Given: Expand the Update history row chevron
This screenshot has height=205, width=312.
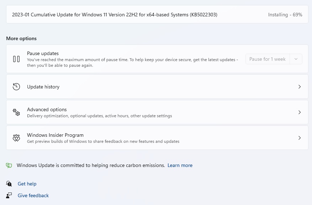Looking at the screenshot, I should point(300,86).
